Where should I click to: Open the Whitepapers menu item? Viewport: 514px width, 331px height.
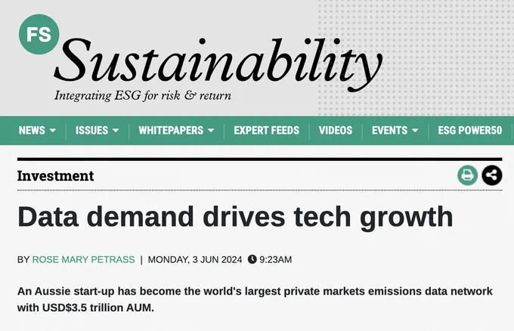click(171, 131)
